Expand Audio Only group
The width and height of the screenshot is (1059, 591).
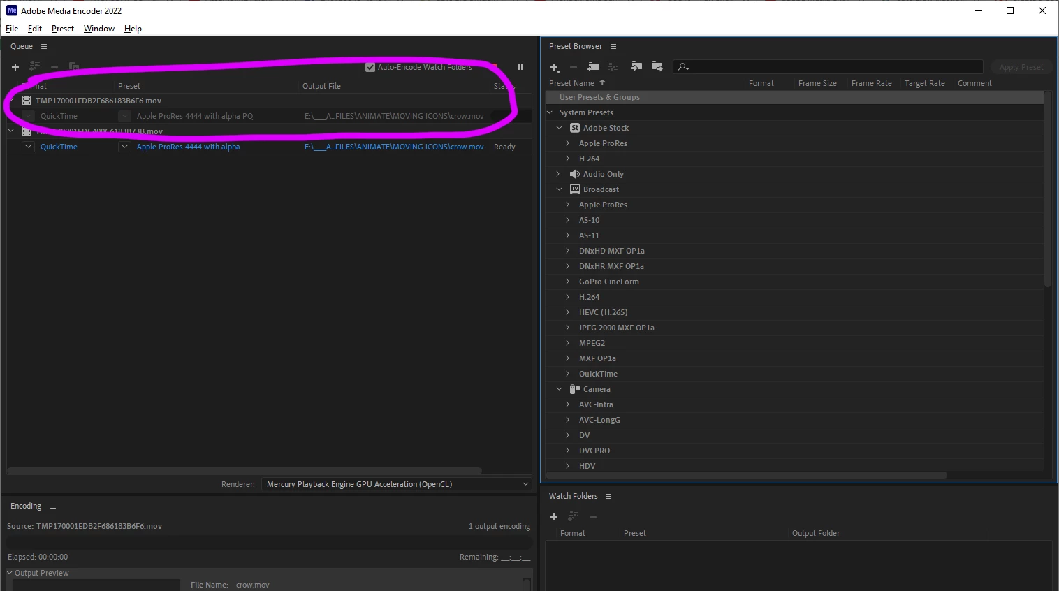click(558, 174)
